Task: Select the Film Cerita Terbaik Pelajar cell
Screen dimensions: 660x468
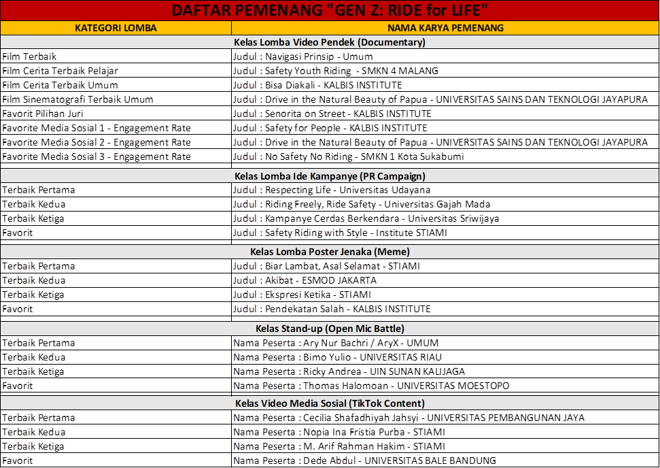Action: (x=116, y=71)
